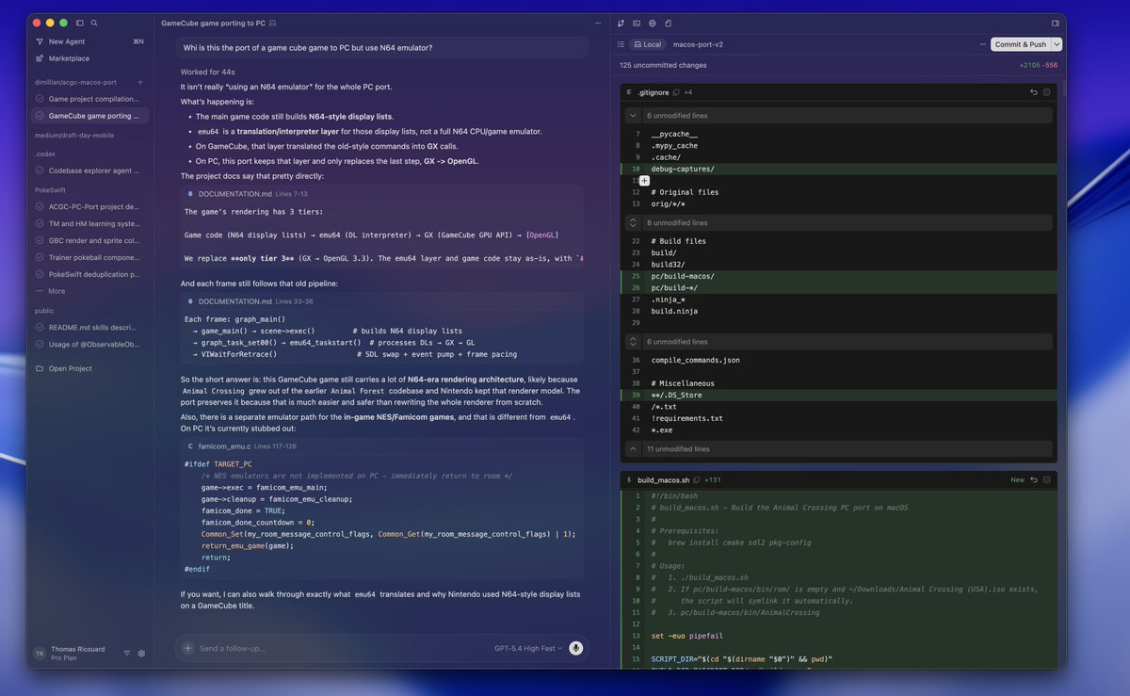Screen dimensions: 1130x696
Task: Open the sidebar filter icon
Action: coord(127,653)
